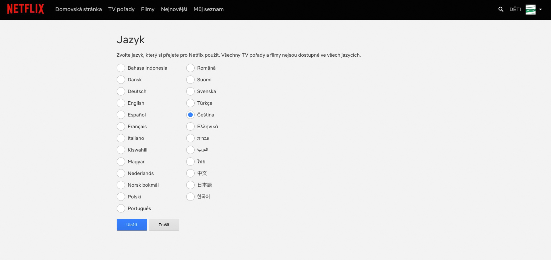Choose English as language
Image resolution: width=551 pixels, height=260 pixels.
click(121, 103)
